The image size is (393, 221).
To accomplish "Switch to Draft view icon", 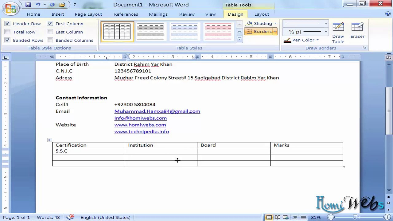I will point(303,217).
